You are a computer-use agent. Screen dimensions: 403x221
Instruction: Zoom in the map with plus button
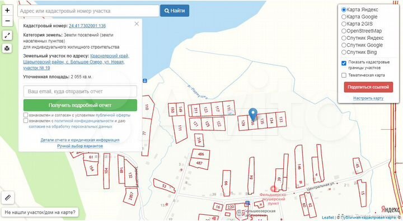click(x=7, y=10)
